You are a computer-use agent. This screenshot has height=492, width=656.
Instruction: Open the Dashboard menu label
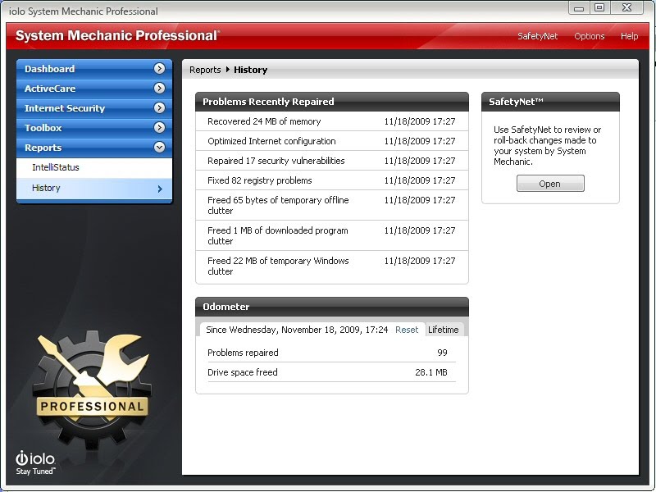[x=49, y=69]
